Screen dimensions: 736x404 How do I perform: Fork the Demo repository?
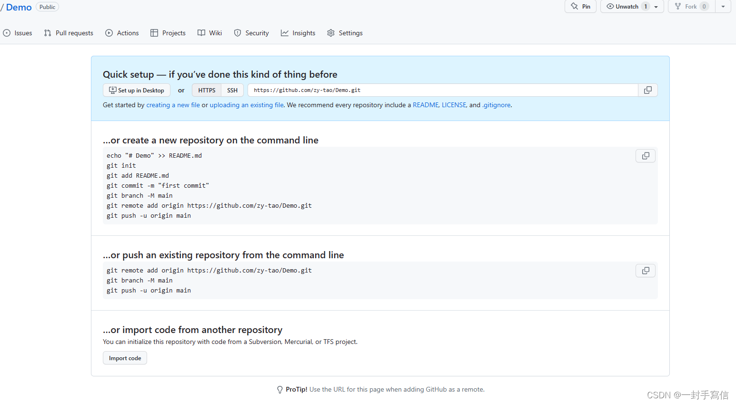point(692,6)
